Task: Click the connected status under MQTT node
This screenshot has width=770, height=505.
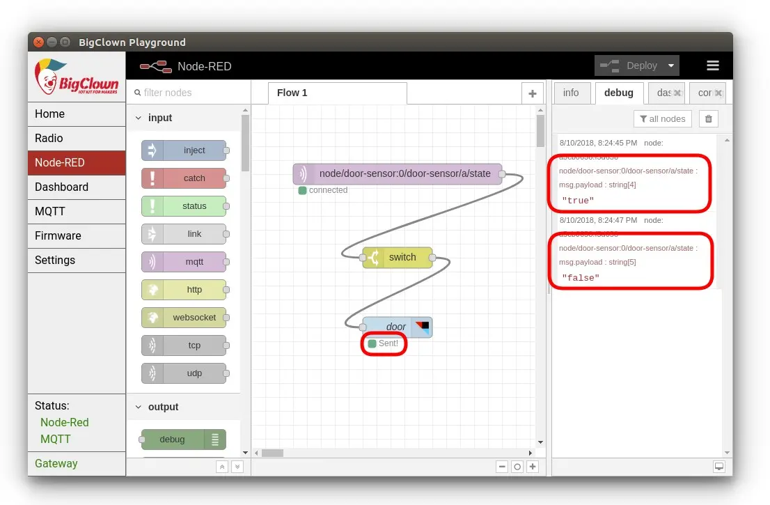Action: click(x=323, y=190)
